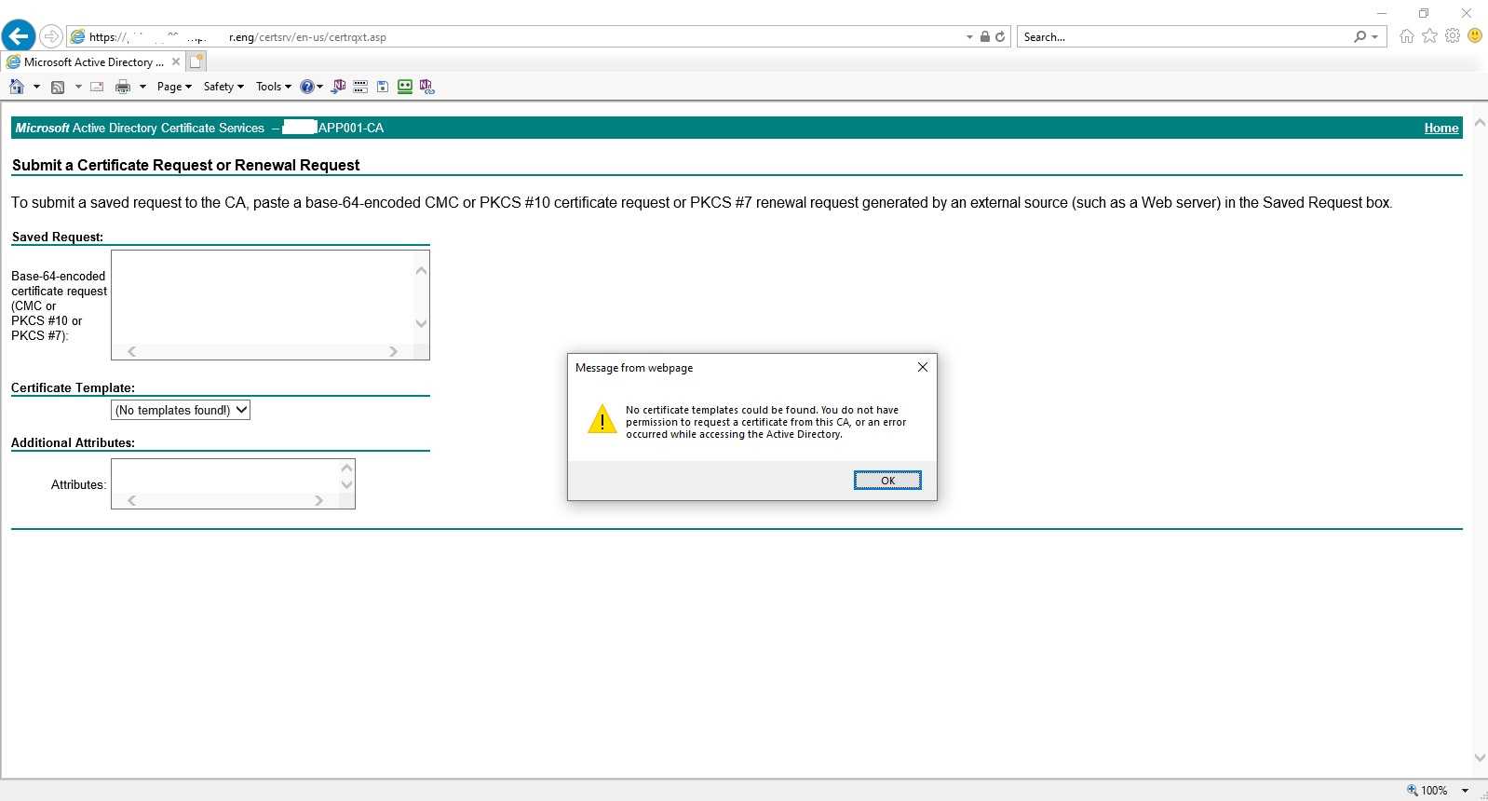The width and height of the screenshot is (1488, 801).
Task: Click the Send to OneNote icon
Action: point(339,87)
